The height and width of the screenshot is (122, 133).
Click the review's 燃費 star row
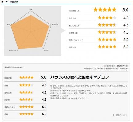pyautogui.click(x=26, y=85)
